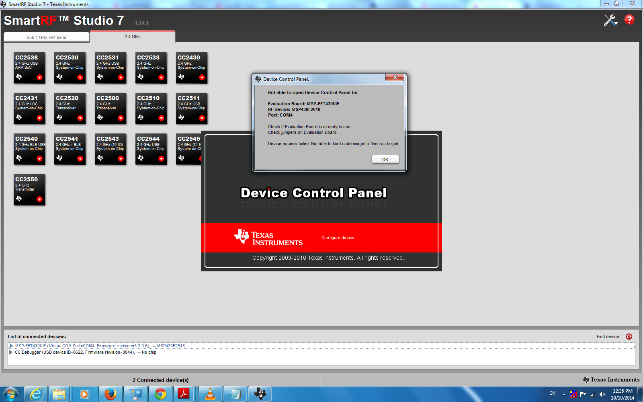Expand the red arrow on CC2541 tile

pos(80,159)
